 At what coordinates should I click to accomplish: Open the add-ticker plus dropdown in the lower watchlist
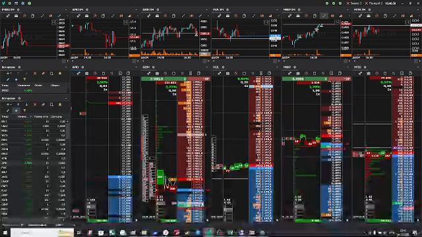click(x=9, y=104)
